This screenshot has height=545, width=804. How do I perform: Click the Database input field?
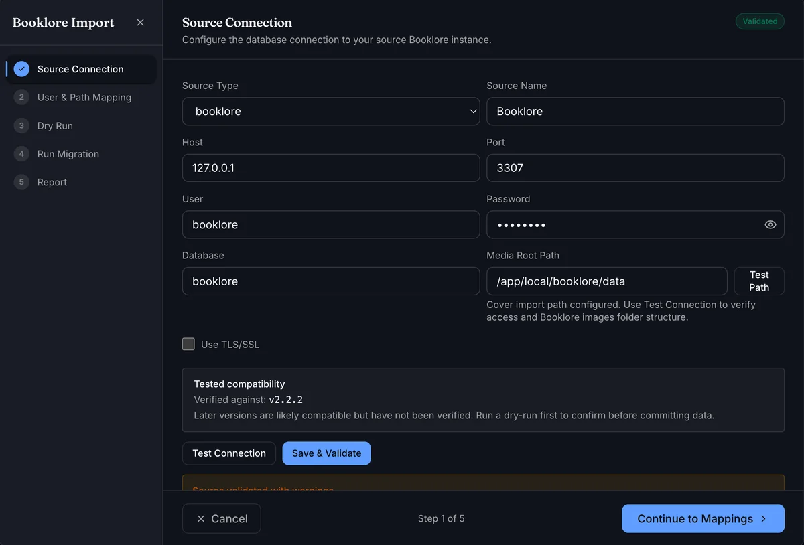331,281
